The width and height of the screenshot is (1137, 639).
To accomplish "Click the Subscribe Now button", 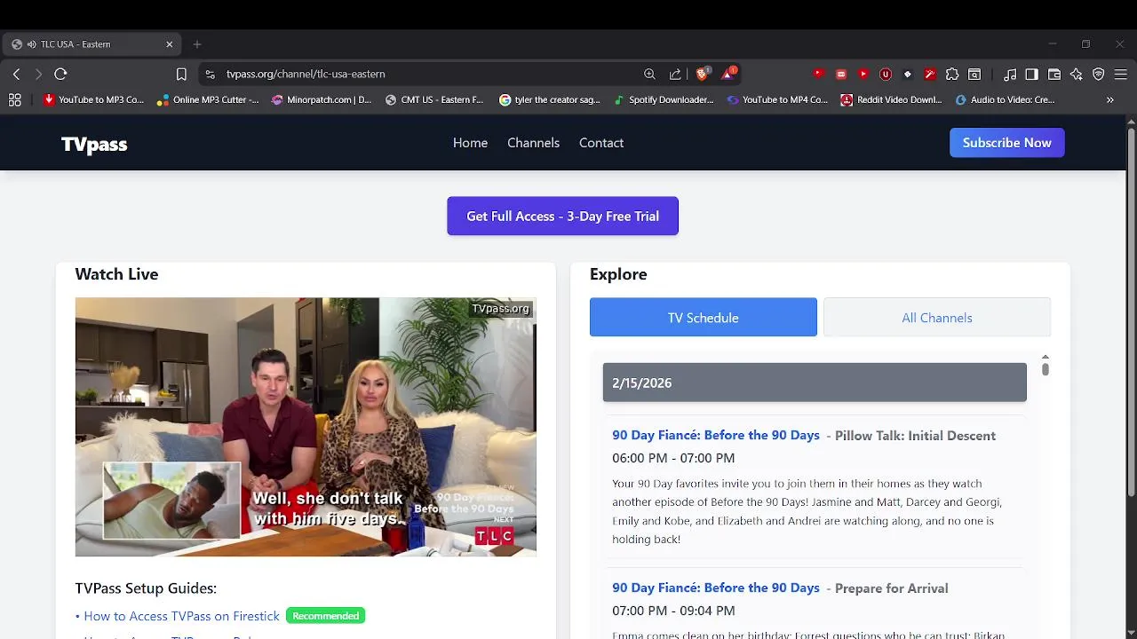I will click(x=1006, y=143).
